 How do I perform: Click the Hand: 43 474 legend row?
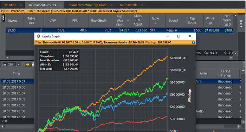tap(59, 52)
